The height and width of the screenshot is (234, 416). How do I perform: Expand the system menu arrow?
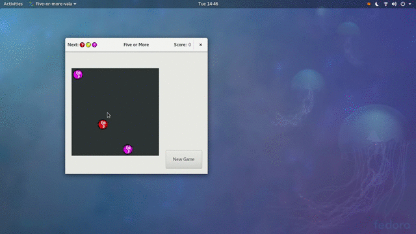tap(410, 4)
